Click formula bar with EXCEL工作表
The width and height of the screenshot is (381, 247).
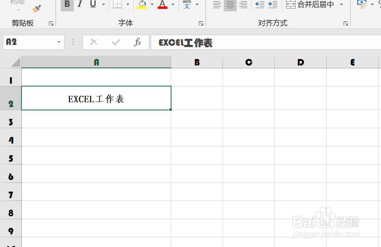(x=266, y=42)
